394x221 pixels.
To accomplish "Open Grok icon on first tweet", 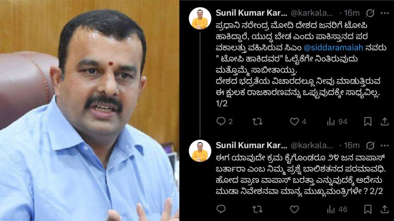I will tap(370, 13).
